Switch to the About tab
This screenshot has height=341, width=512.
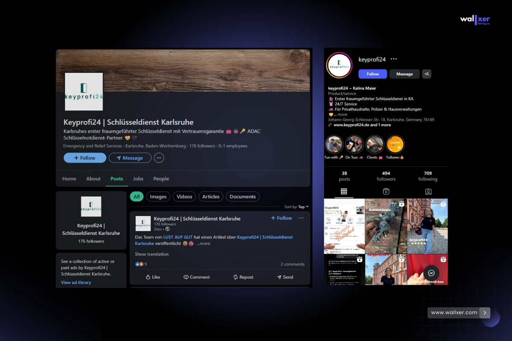tap(93, 179)
